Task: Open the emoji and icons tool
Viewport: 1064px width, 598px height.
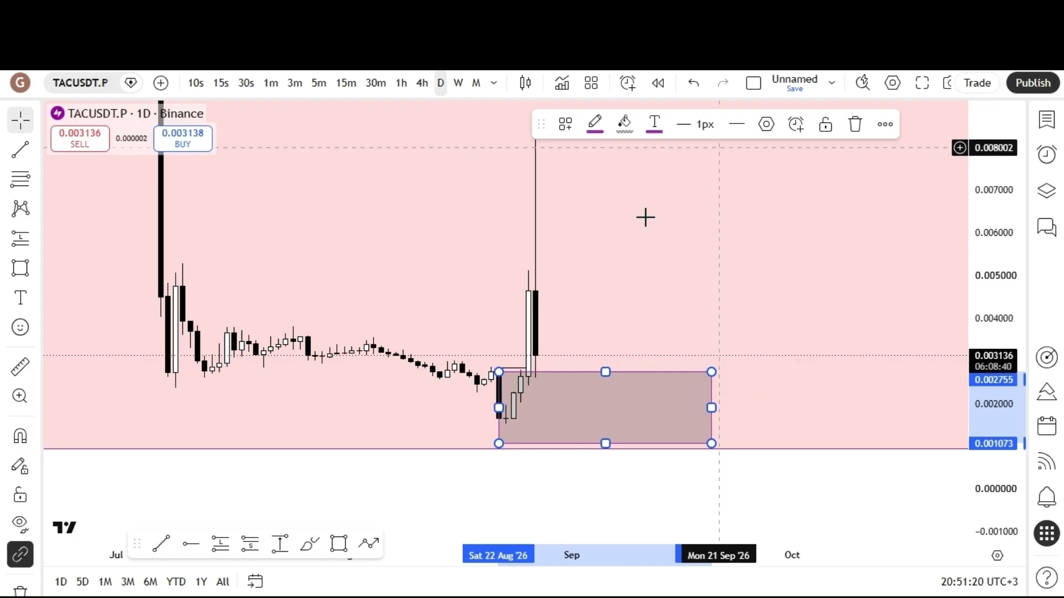Action: [21, 327]
